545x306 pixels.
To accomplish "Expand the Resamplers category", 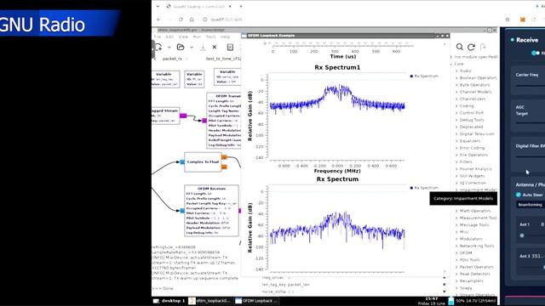I will [456, 280].
